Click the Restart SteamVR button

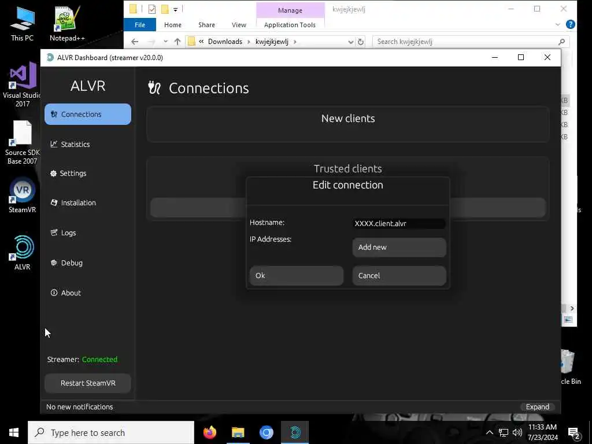(88, 383)
